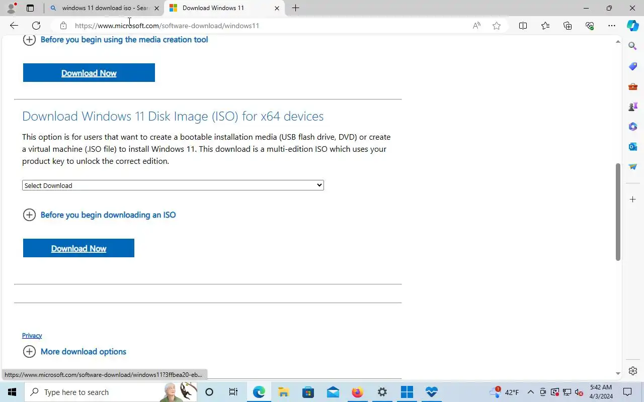Image resolution: width=644 pixels, height=402 pixels.
Task: Open sidebar Microsoft 365 icon
Action: click(x=633, y=127)
